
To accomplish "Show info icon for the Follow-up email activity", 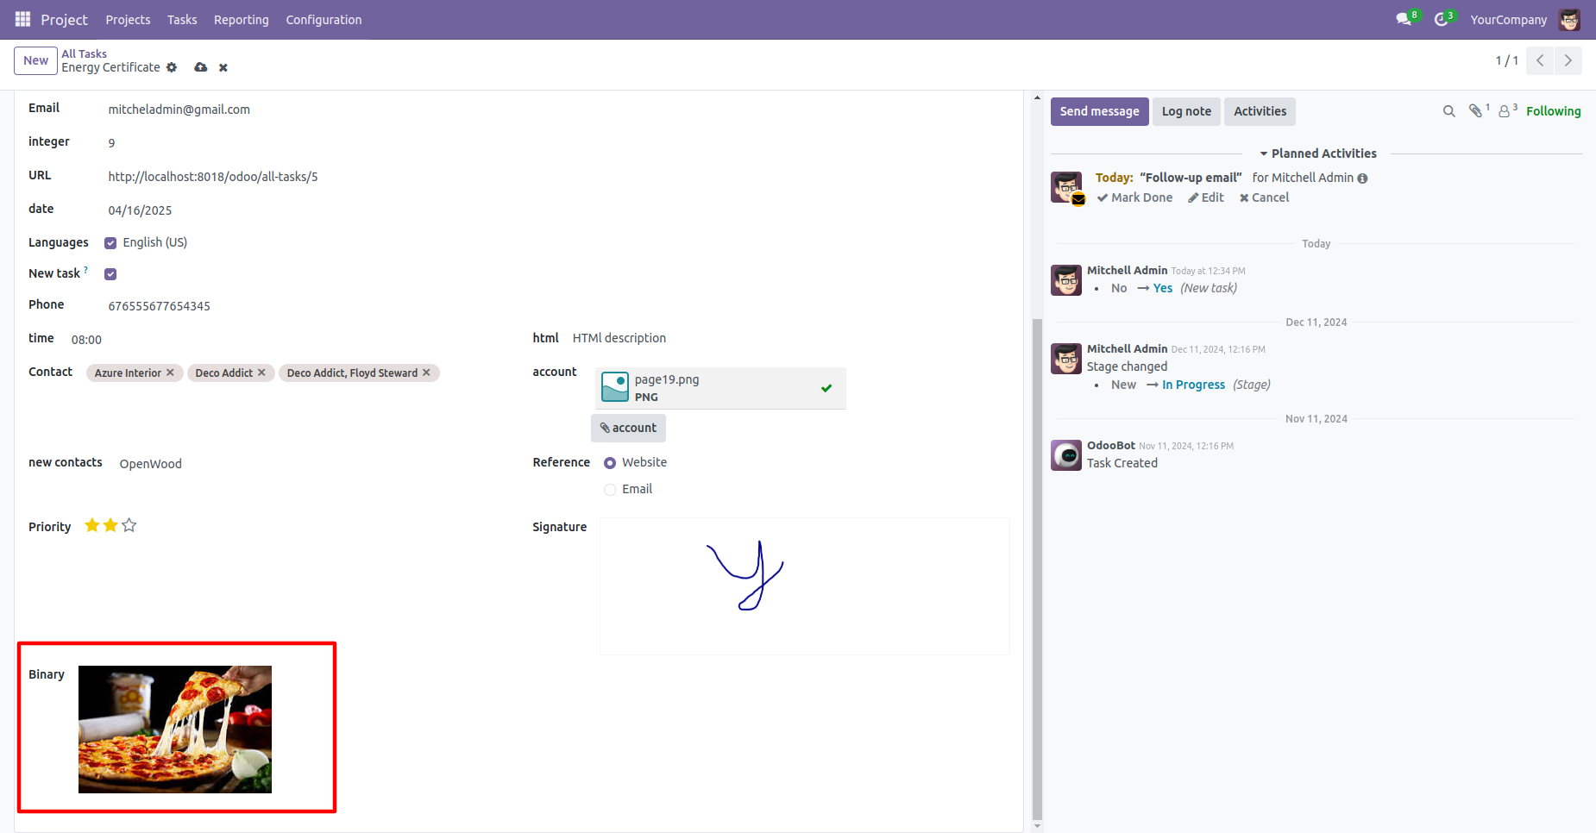I will tap(1362, 178).
